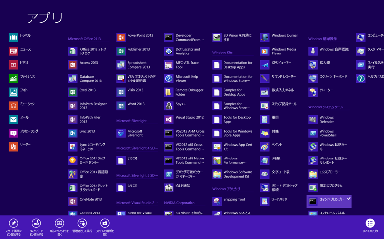The height and width of the screenshot is (239, 384).
Task: Launch Visual Studio 2012
Action: 184,120
